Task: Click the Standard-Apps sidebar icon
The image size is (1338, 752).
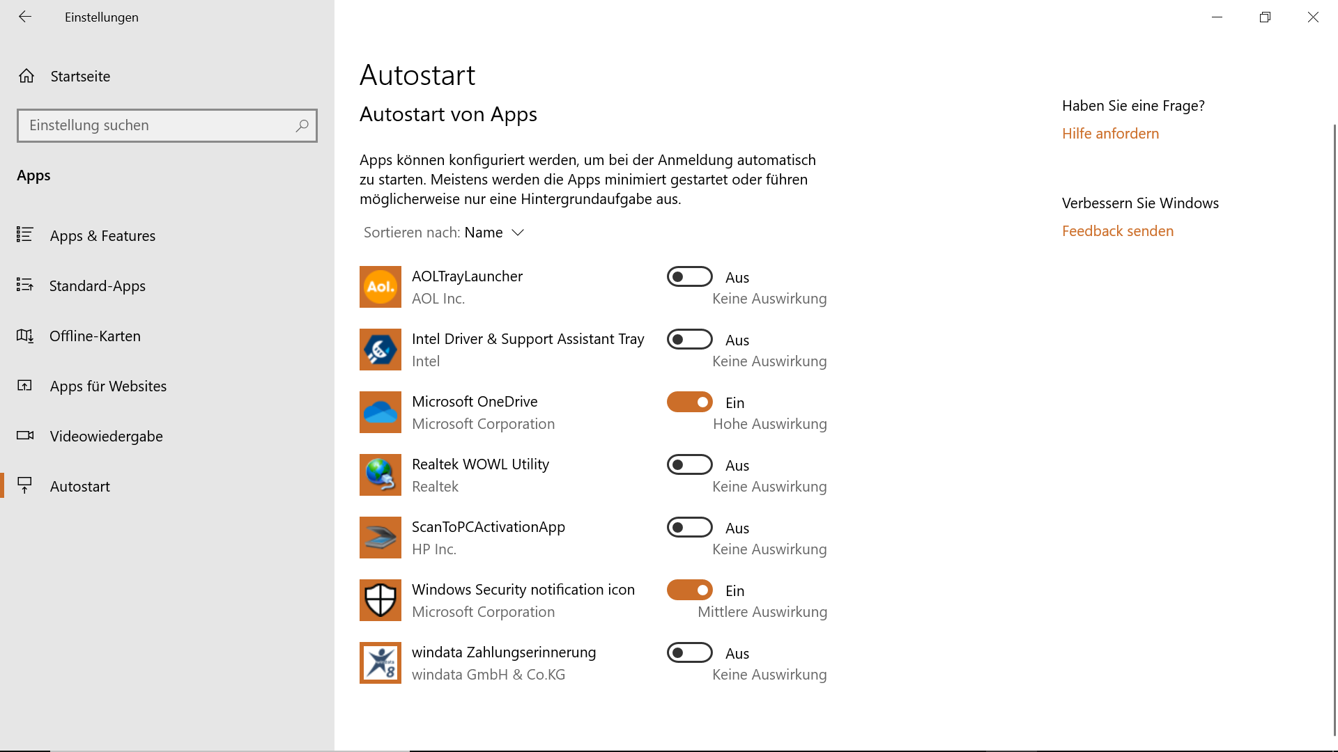Action: 25,285
